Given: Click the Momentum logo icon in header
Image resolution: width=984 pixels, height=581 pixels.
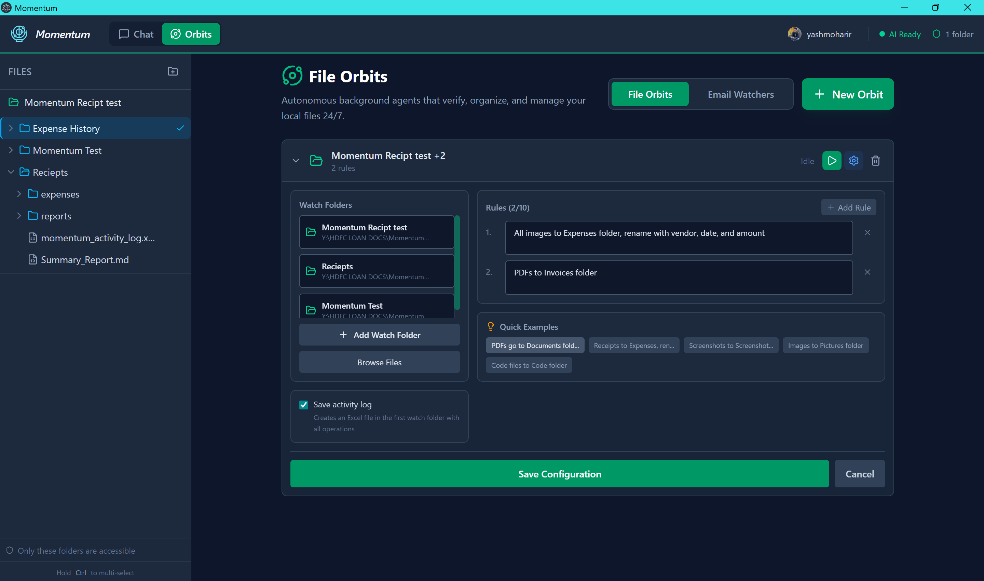Looking at the screenshot, I should tap(19, 34).
